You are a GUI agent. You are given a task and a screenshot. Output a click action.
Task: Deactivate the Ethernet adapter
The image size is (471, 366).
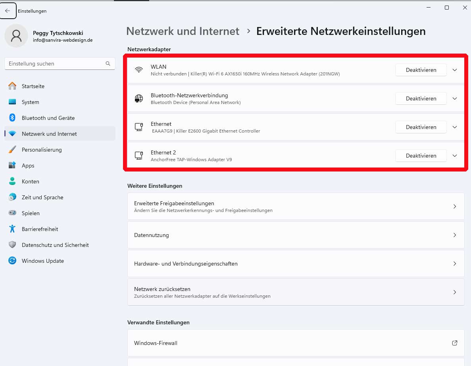point(421,127)
